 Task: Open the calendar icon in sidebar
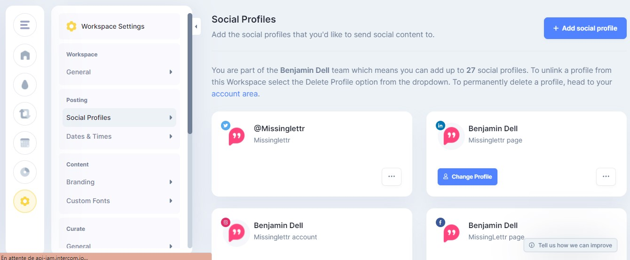click(25, 143)
